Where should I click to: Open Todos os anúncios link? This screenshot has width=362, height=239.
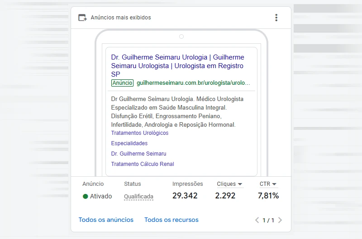click(x=106, y=220)
